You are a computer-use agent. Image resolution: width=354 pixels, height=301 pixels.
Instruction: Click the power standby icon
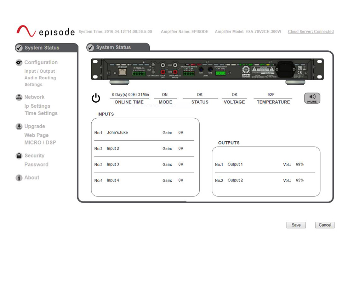pos(96,98)
